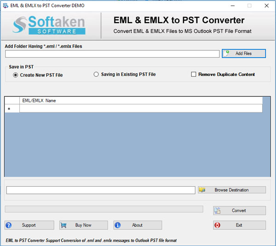Image resolution: width=276 pixels, height=246 pixels.
Task: Start conversion with Convert button
Action: click(239, 211)
